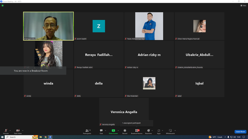248x139 pixels.
Task: Click the green encryption shield icon
Action: (3, 5)
